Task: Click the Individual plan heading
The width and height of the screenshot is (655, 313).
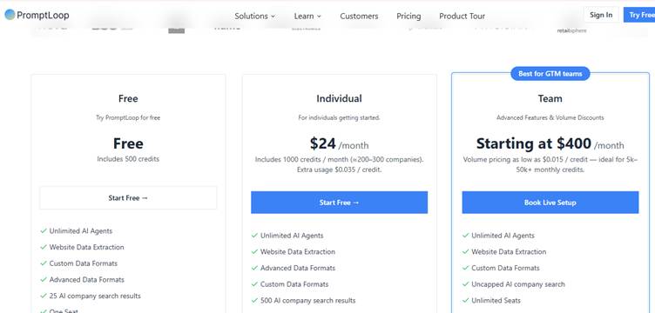Action: pyautogui.click(x=339, y=99)
